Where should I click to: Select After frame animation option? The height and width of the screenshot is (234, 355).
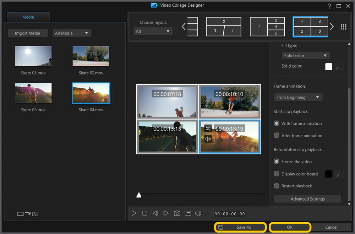pos(277,135)
